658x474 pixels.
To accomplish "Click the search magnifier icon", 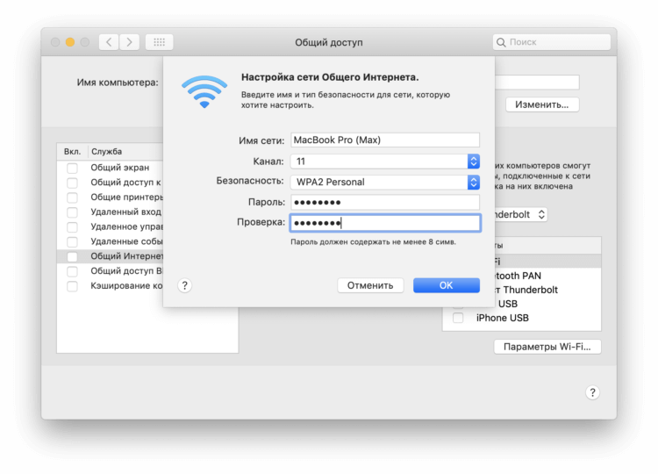I will [501, 42].
